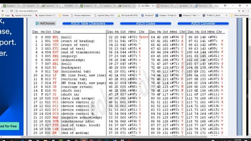
Task: Click the horizontal page scrollbar
Action: 114,137
